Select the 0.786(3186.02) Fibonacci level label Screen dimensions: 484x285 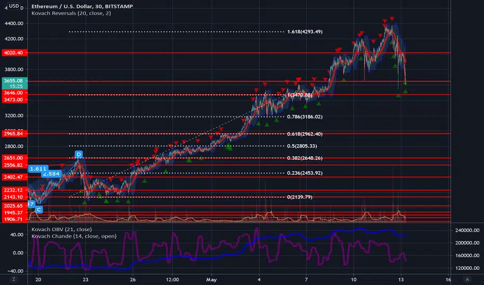(x=305, y=117)
